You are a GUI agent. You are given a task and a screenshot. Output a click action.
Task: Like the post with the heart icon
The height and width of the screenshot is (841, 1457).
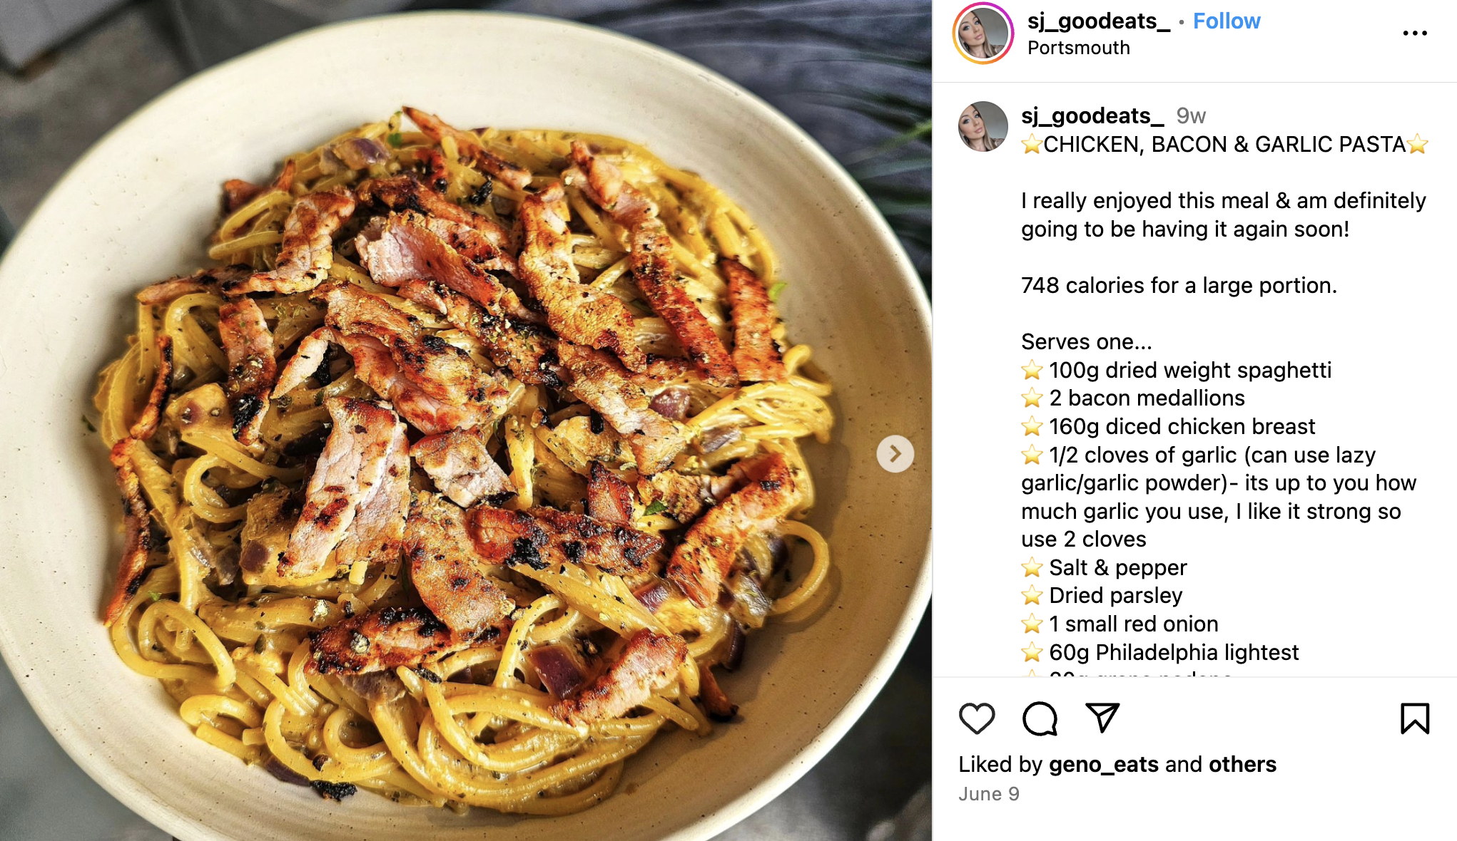pyautogui.click(x=977, y=718)
